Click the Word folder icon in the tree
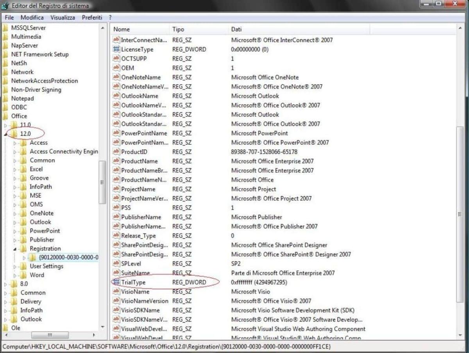 click(23, 275)
